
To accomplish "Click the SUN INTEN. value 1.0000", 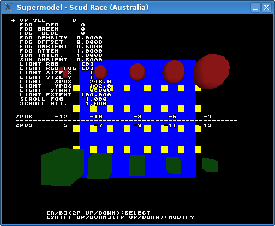I will click(x=89, y=55).
